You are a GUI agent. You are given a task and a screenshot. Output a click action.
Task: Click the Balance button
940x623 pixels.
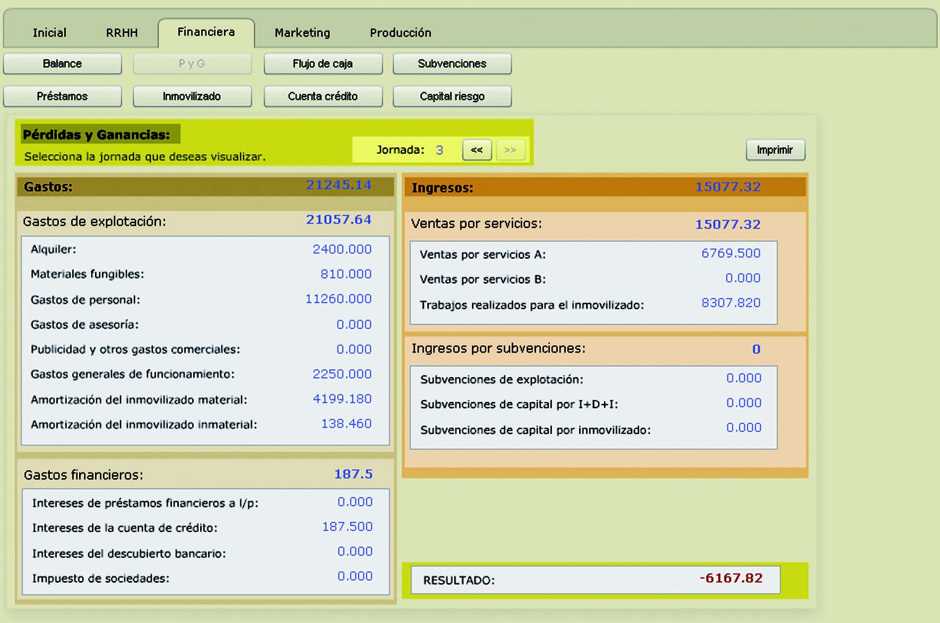coord(62,64)
